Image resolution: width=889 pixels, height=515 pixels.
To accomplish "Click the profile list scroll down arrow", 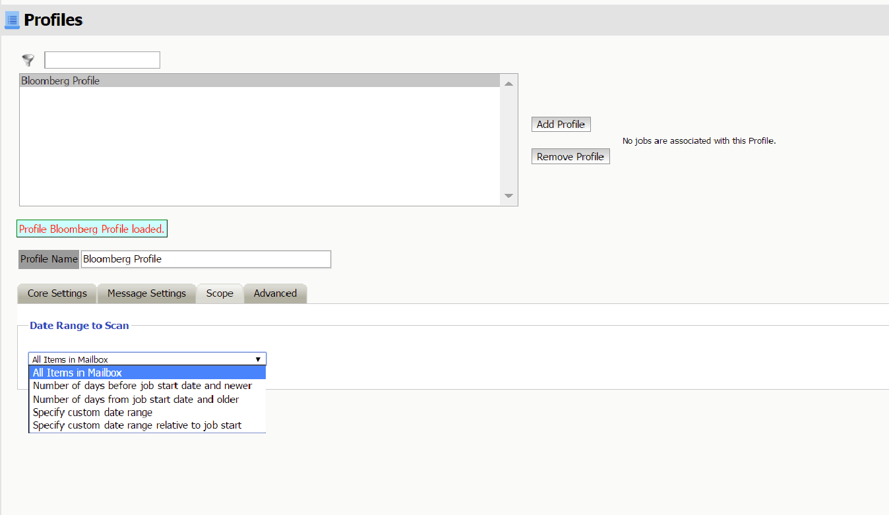I will (508, 196).
